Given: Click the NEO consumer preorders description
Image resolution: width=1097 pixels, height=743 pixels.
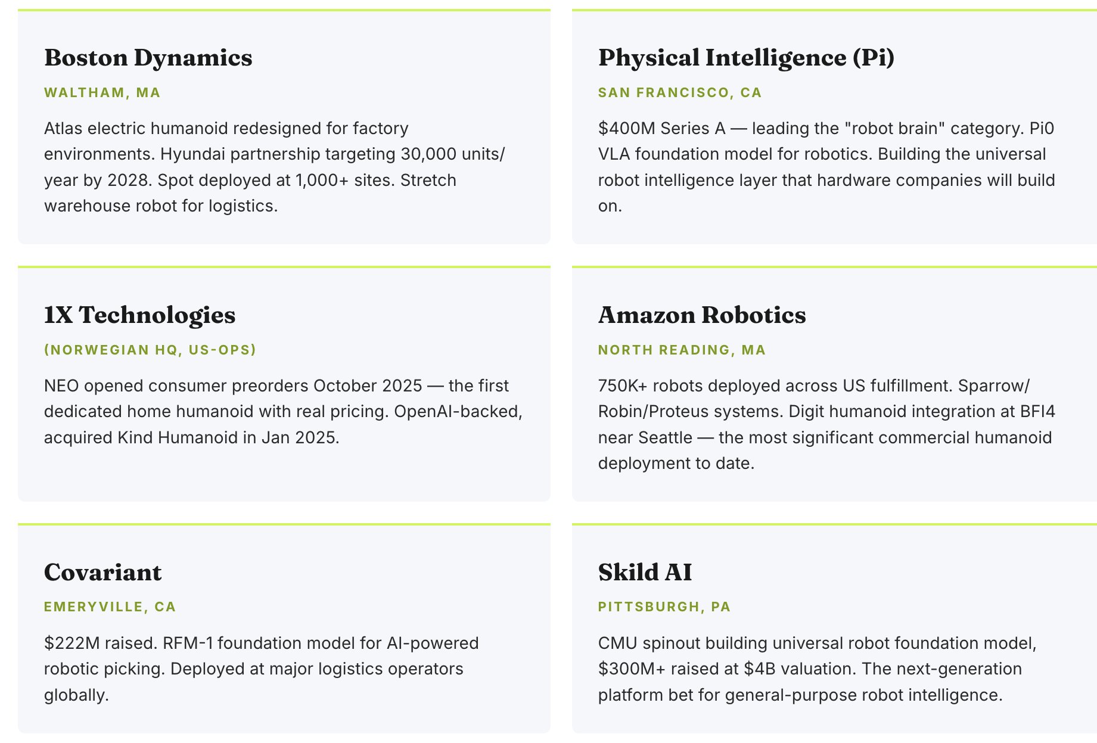Looking at the screenshot, I should click(x=283, y=412).
